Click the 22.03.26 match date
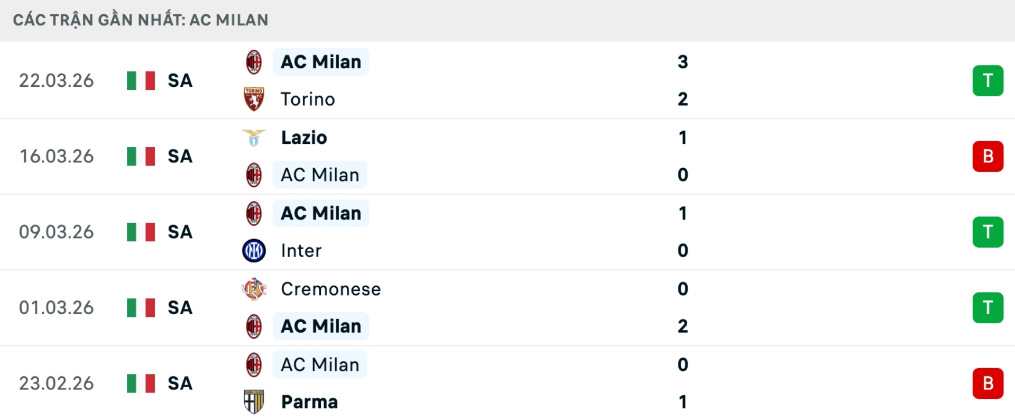 (x=57, y=80)
